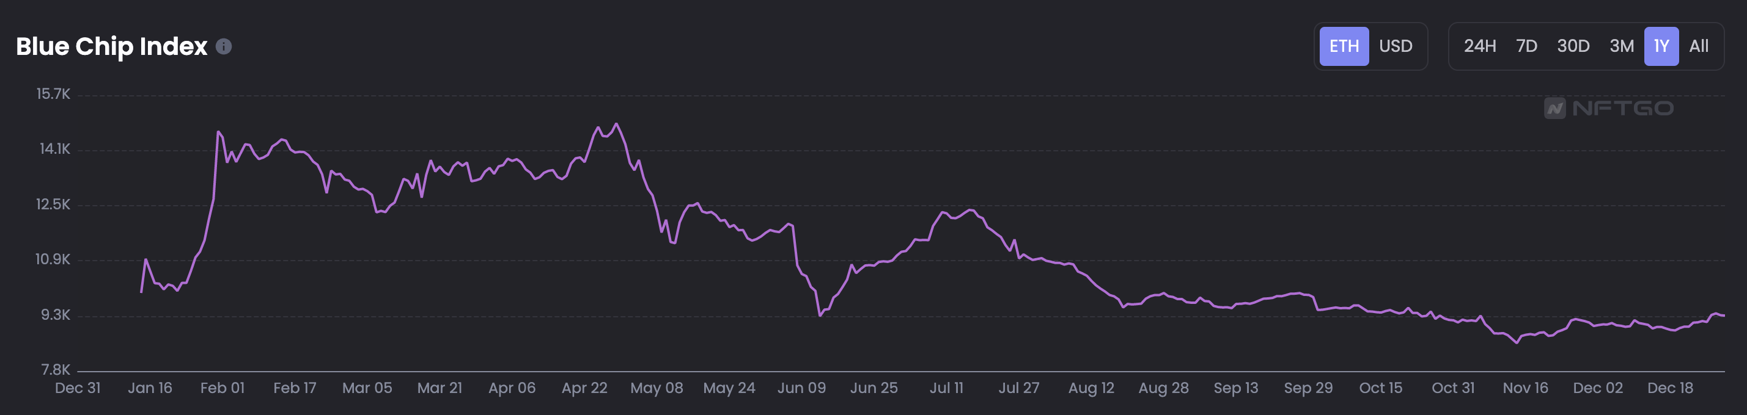
Task: Click the mid-July peak on the line
Action: (x=971, y=210)
